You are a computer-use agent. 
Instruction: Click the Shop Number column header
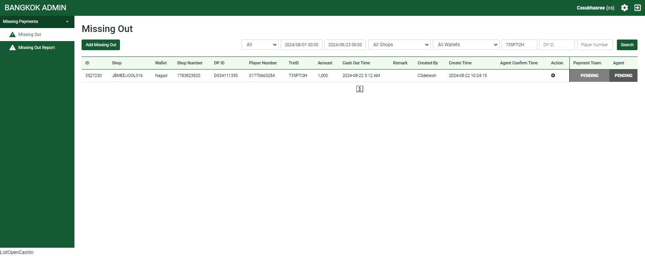[190, 63]
